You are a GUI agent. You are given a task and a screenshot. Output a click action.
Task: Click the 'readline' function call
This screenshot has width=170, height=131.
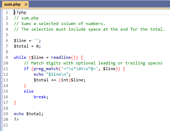pos(61,57)
